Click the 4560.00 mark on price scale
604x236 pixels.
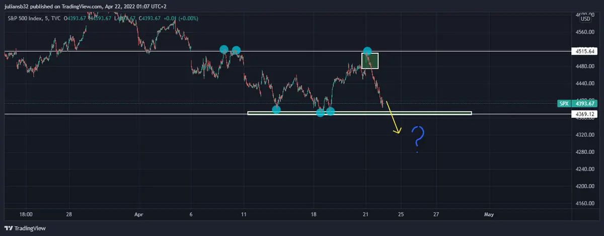(x=585, y=32)
